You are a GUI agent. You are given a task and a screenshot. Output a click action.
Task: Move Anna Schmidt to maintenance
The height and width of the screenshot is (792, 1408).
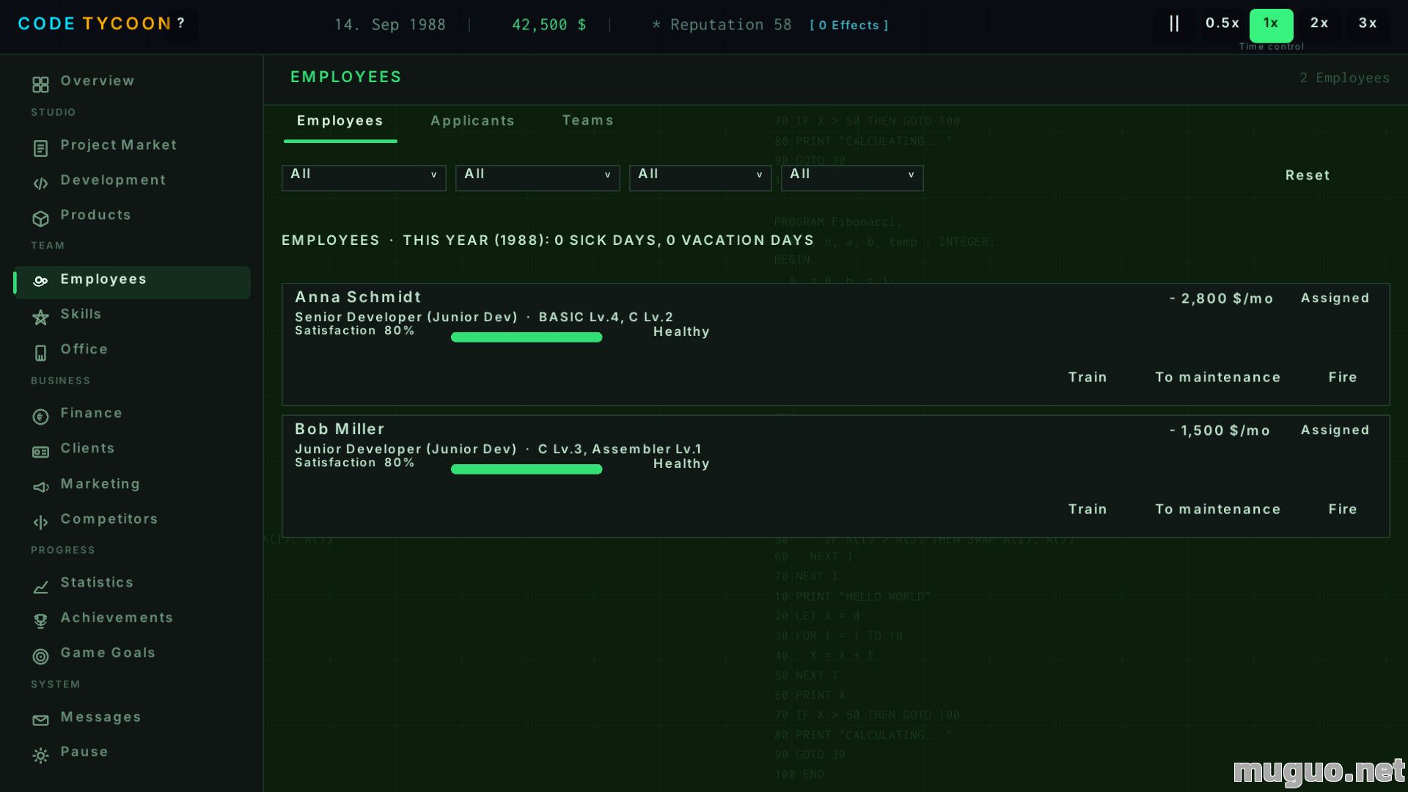coord(1218,377)
